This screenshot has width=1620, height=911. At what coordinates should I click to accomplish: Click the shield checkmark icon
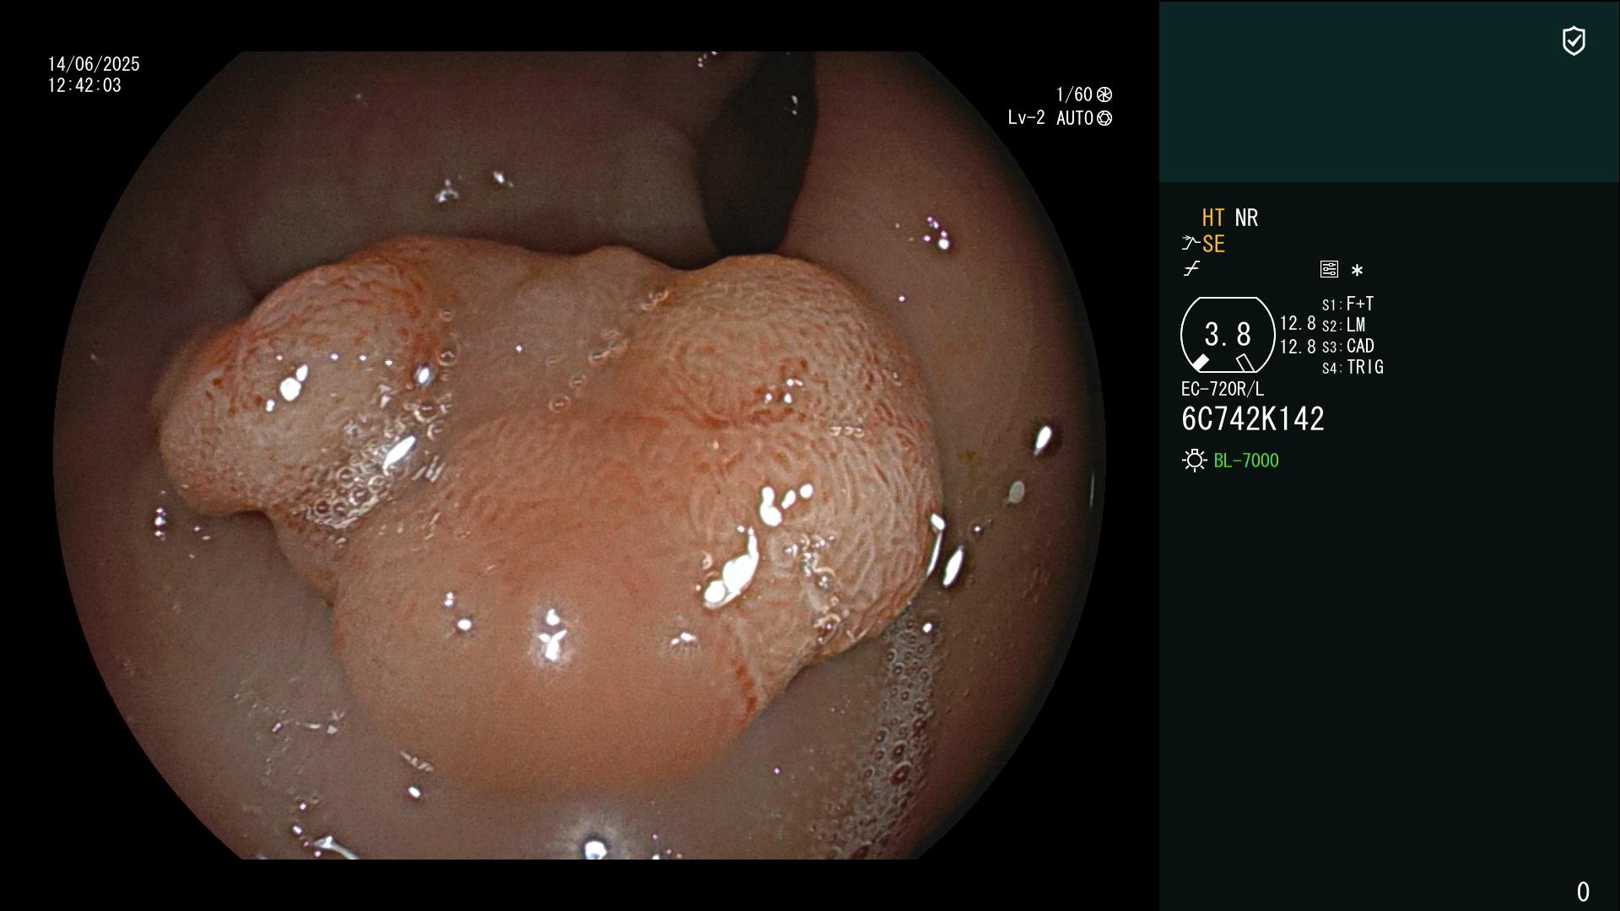pos(1574,40)
